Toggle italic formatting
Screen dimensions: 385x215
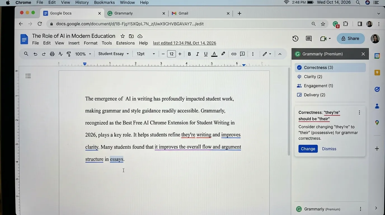pos(198,54)
